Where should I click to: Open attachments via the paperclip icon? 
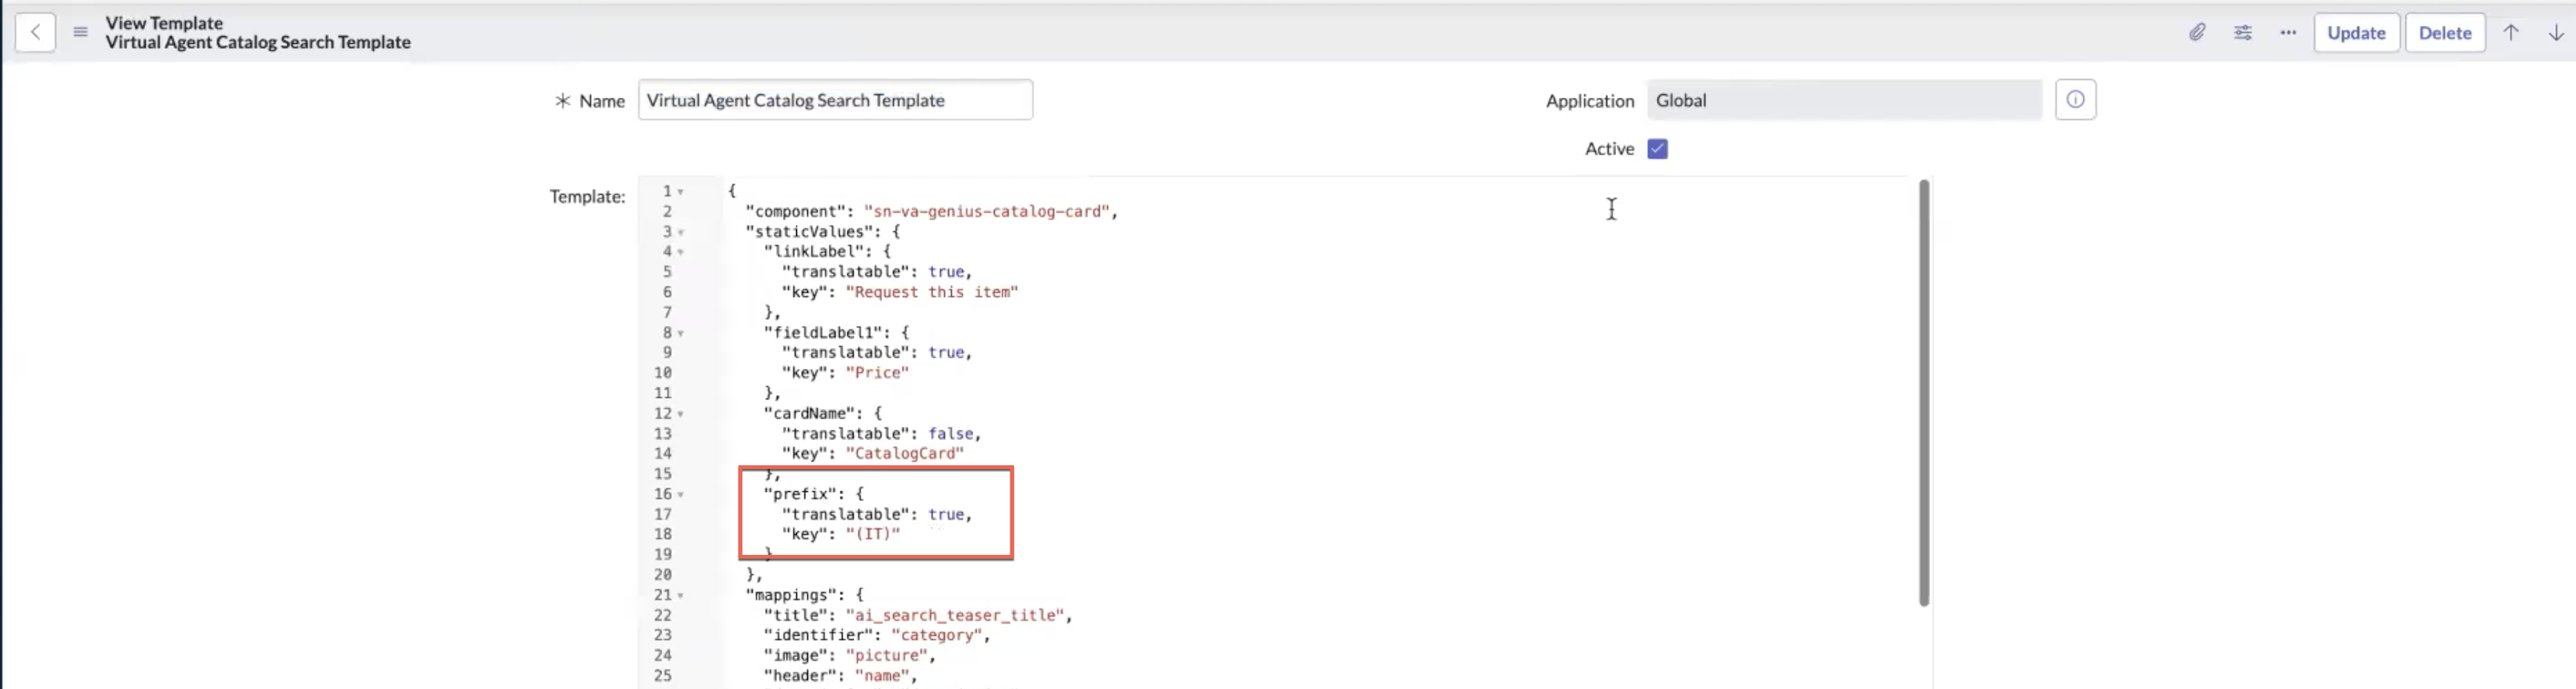tap(2196, 32)
